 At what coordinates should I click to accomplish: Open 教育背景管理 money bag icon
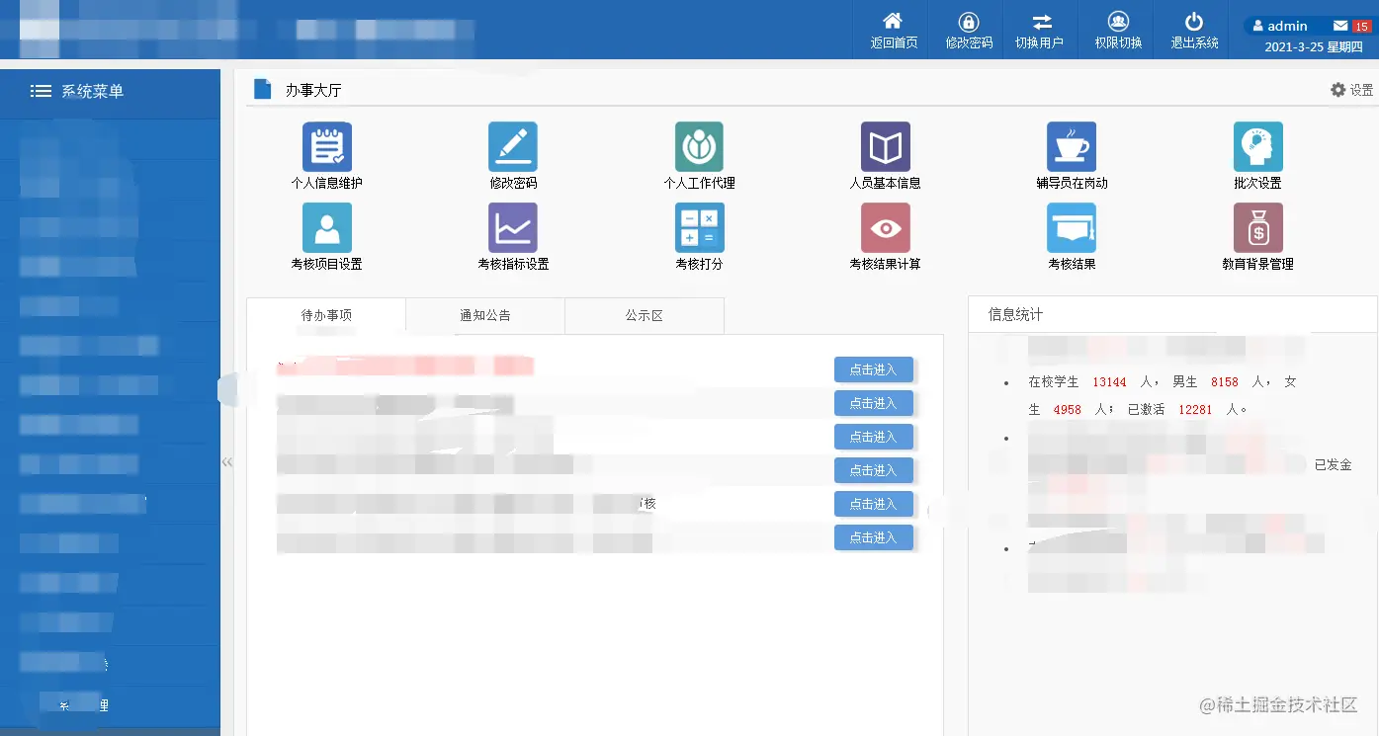pyautogui.click(x=1258, y=228)
